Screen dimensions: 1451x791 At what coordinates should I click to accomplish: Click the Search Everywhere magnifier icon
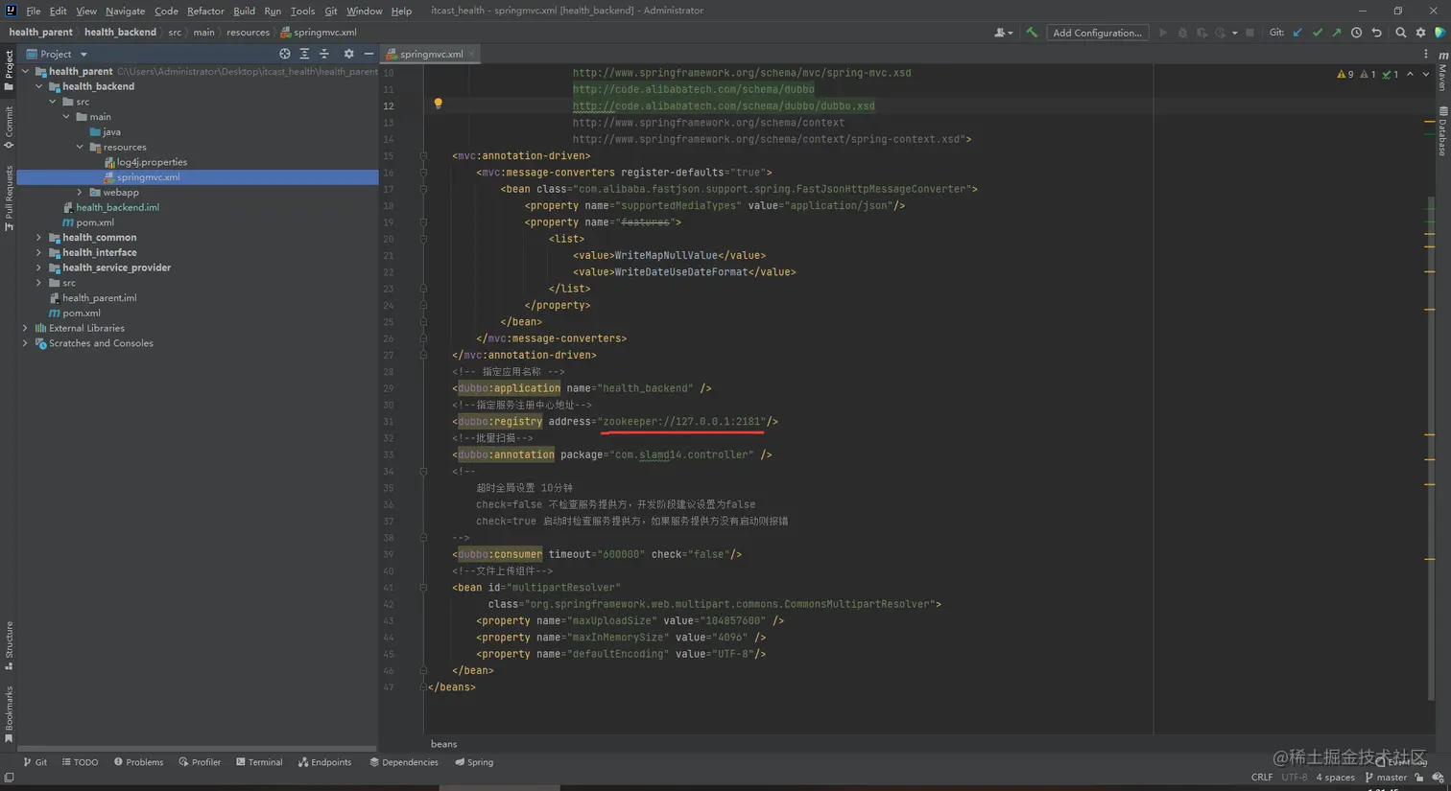tap(1400, 33)
